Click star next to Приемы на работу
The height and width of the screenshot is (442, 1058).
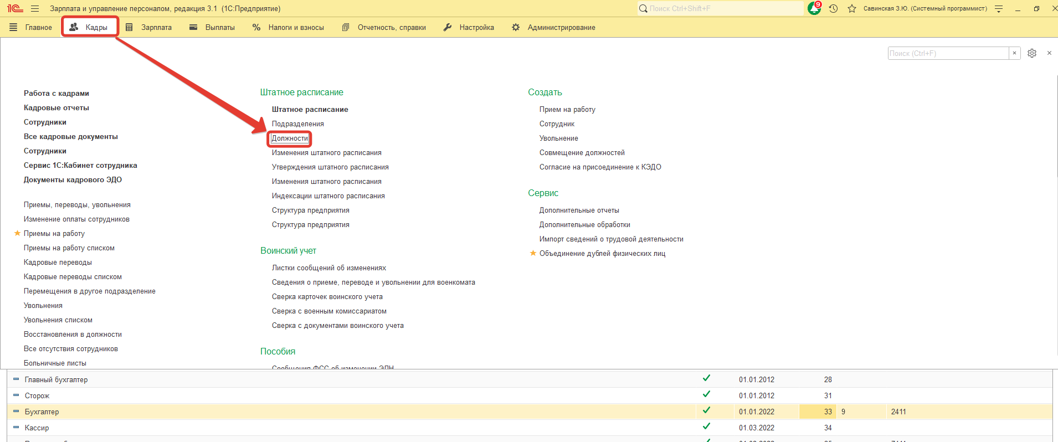pyautogui.click(x=17, y=233)
